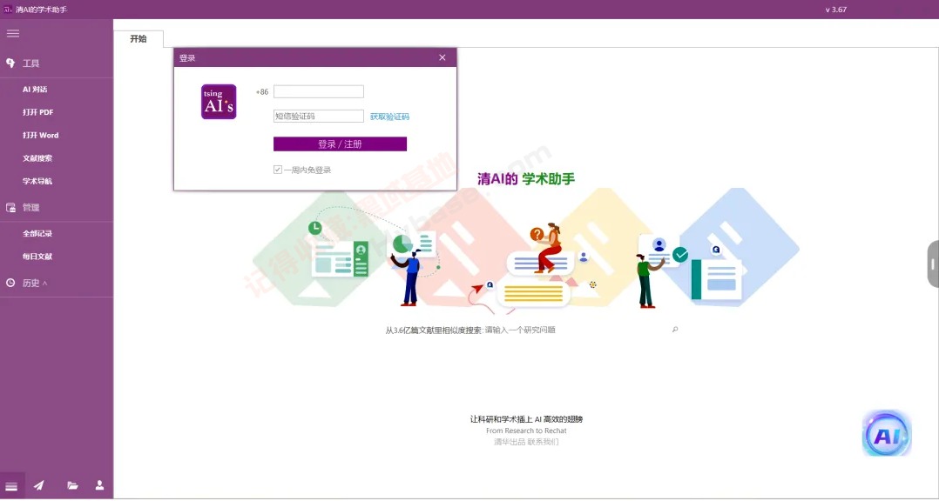Click the 工具 section icon
The image size is (939, 501).
point(10,63)
